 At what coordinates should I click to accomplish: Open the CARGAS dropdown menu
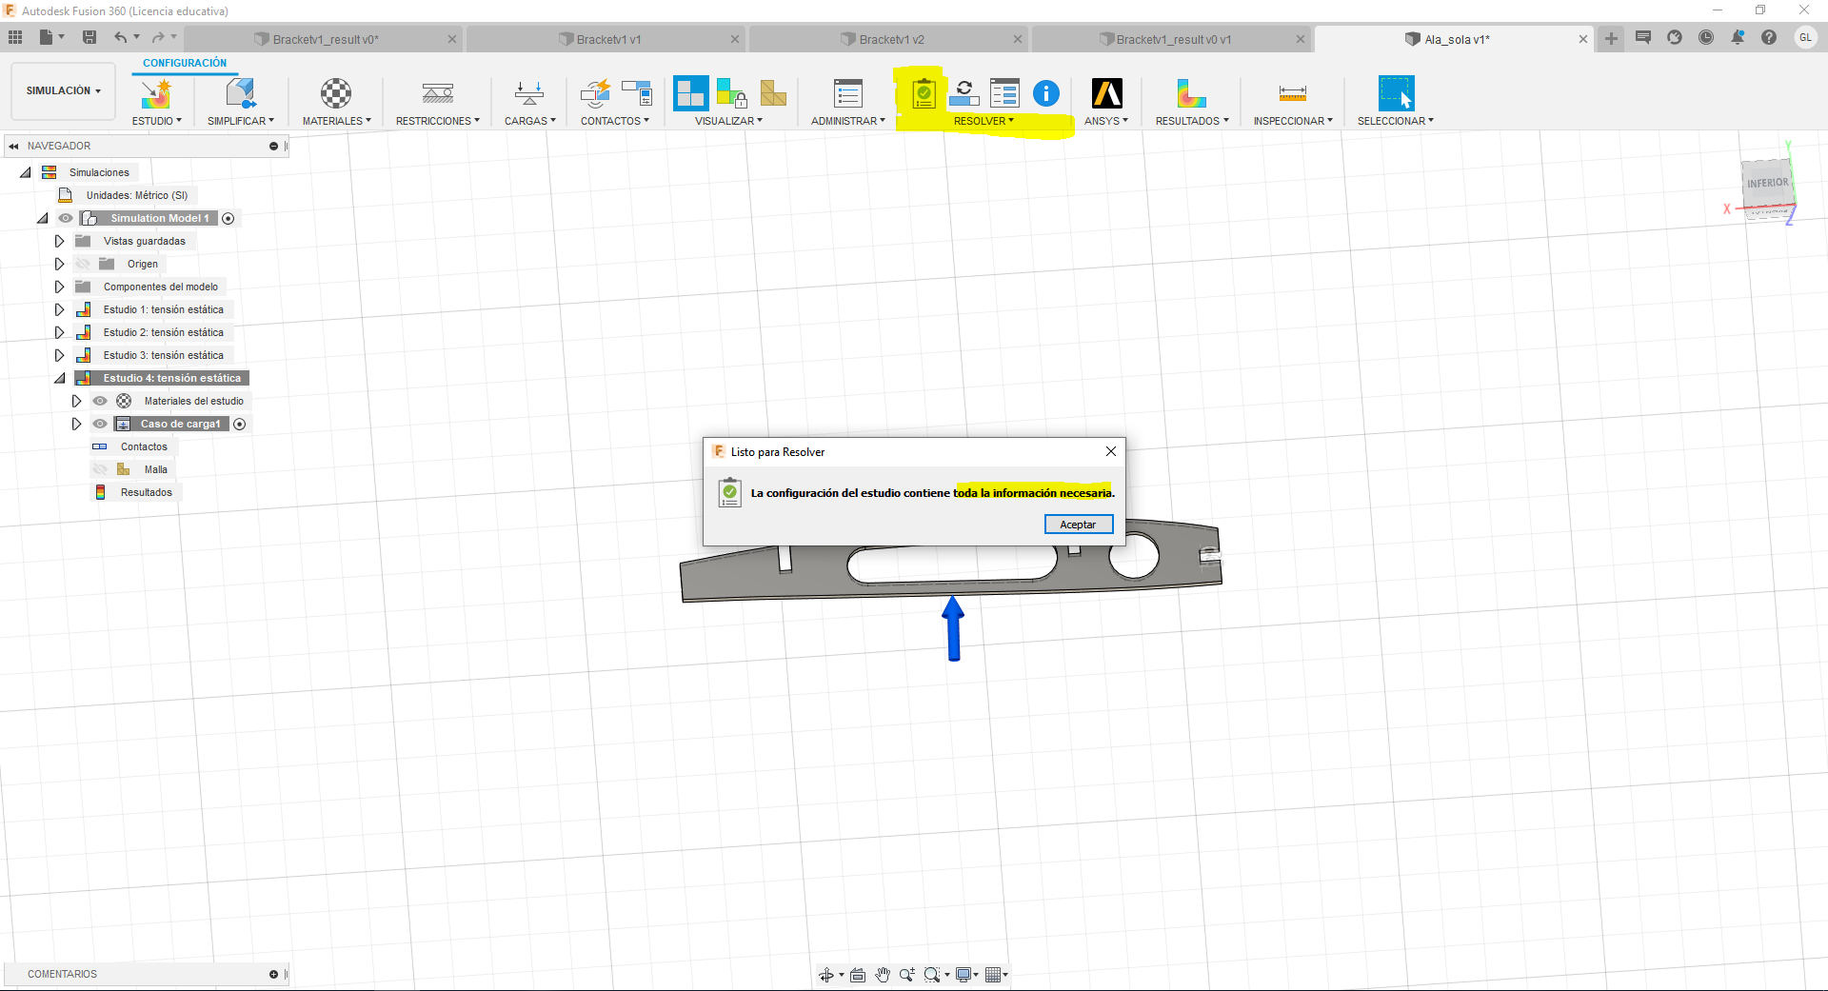529,121
